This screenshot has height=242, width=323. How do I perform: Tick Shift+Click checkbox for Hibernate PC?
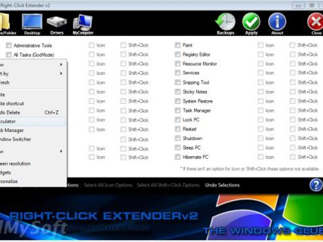pos(292,157)
